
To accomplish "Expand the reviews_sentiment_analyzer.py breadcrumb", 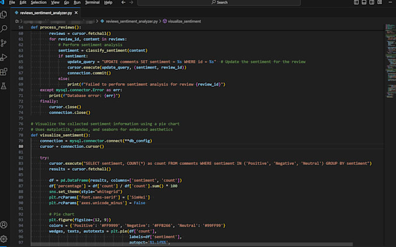I will [132, 21].
